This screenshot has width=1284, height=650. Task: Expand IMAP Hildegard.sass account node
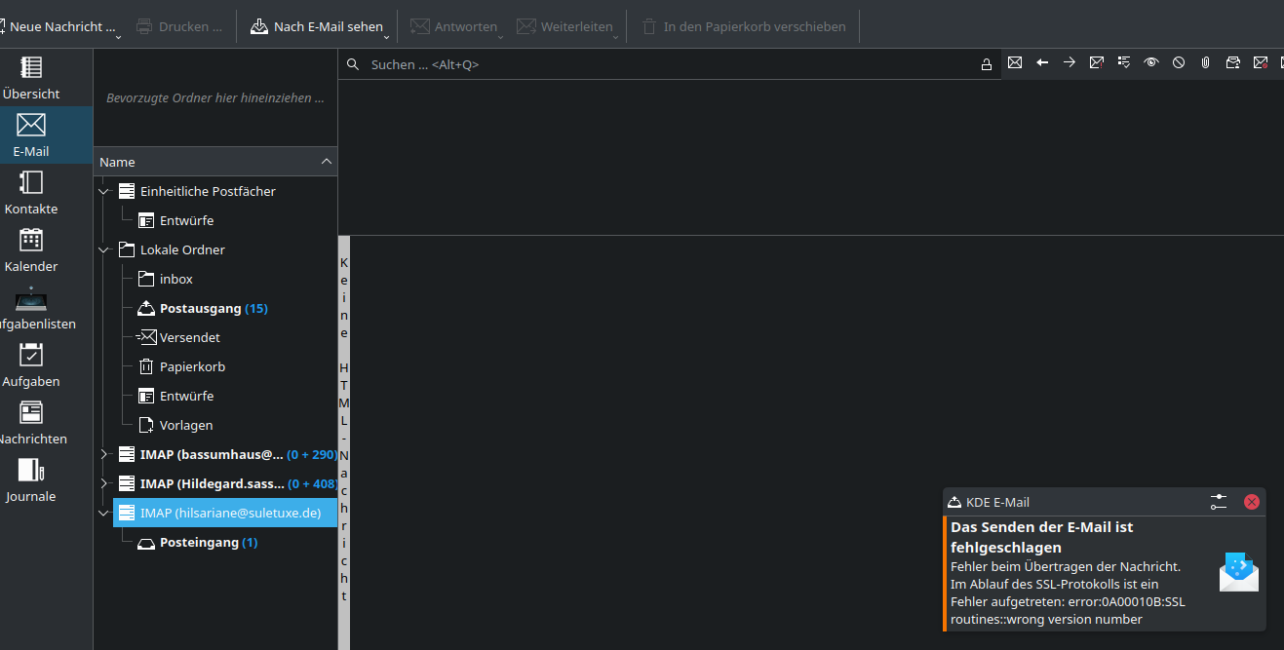(103, 483)
